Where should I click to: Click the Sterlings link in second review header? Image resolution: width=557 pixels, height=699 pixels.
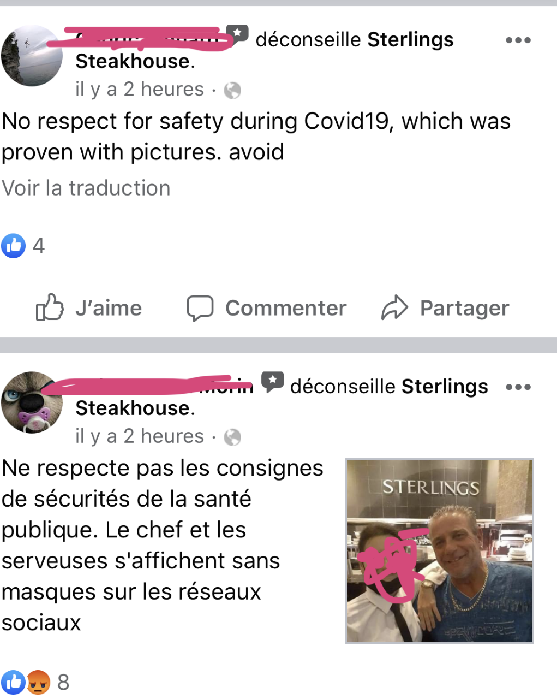click(445, 387)
